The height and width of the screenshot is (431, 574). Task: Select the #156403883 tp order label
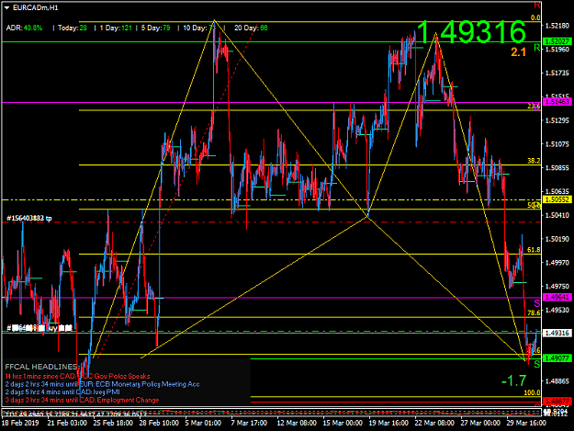(x=29, y=218)
